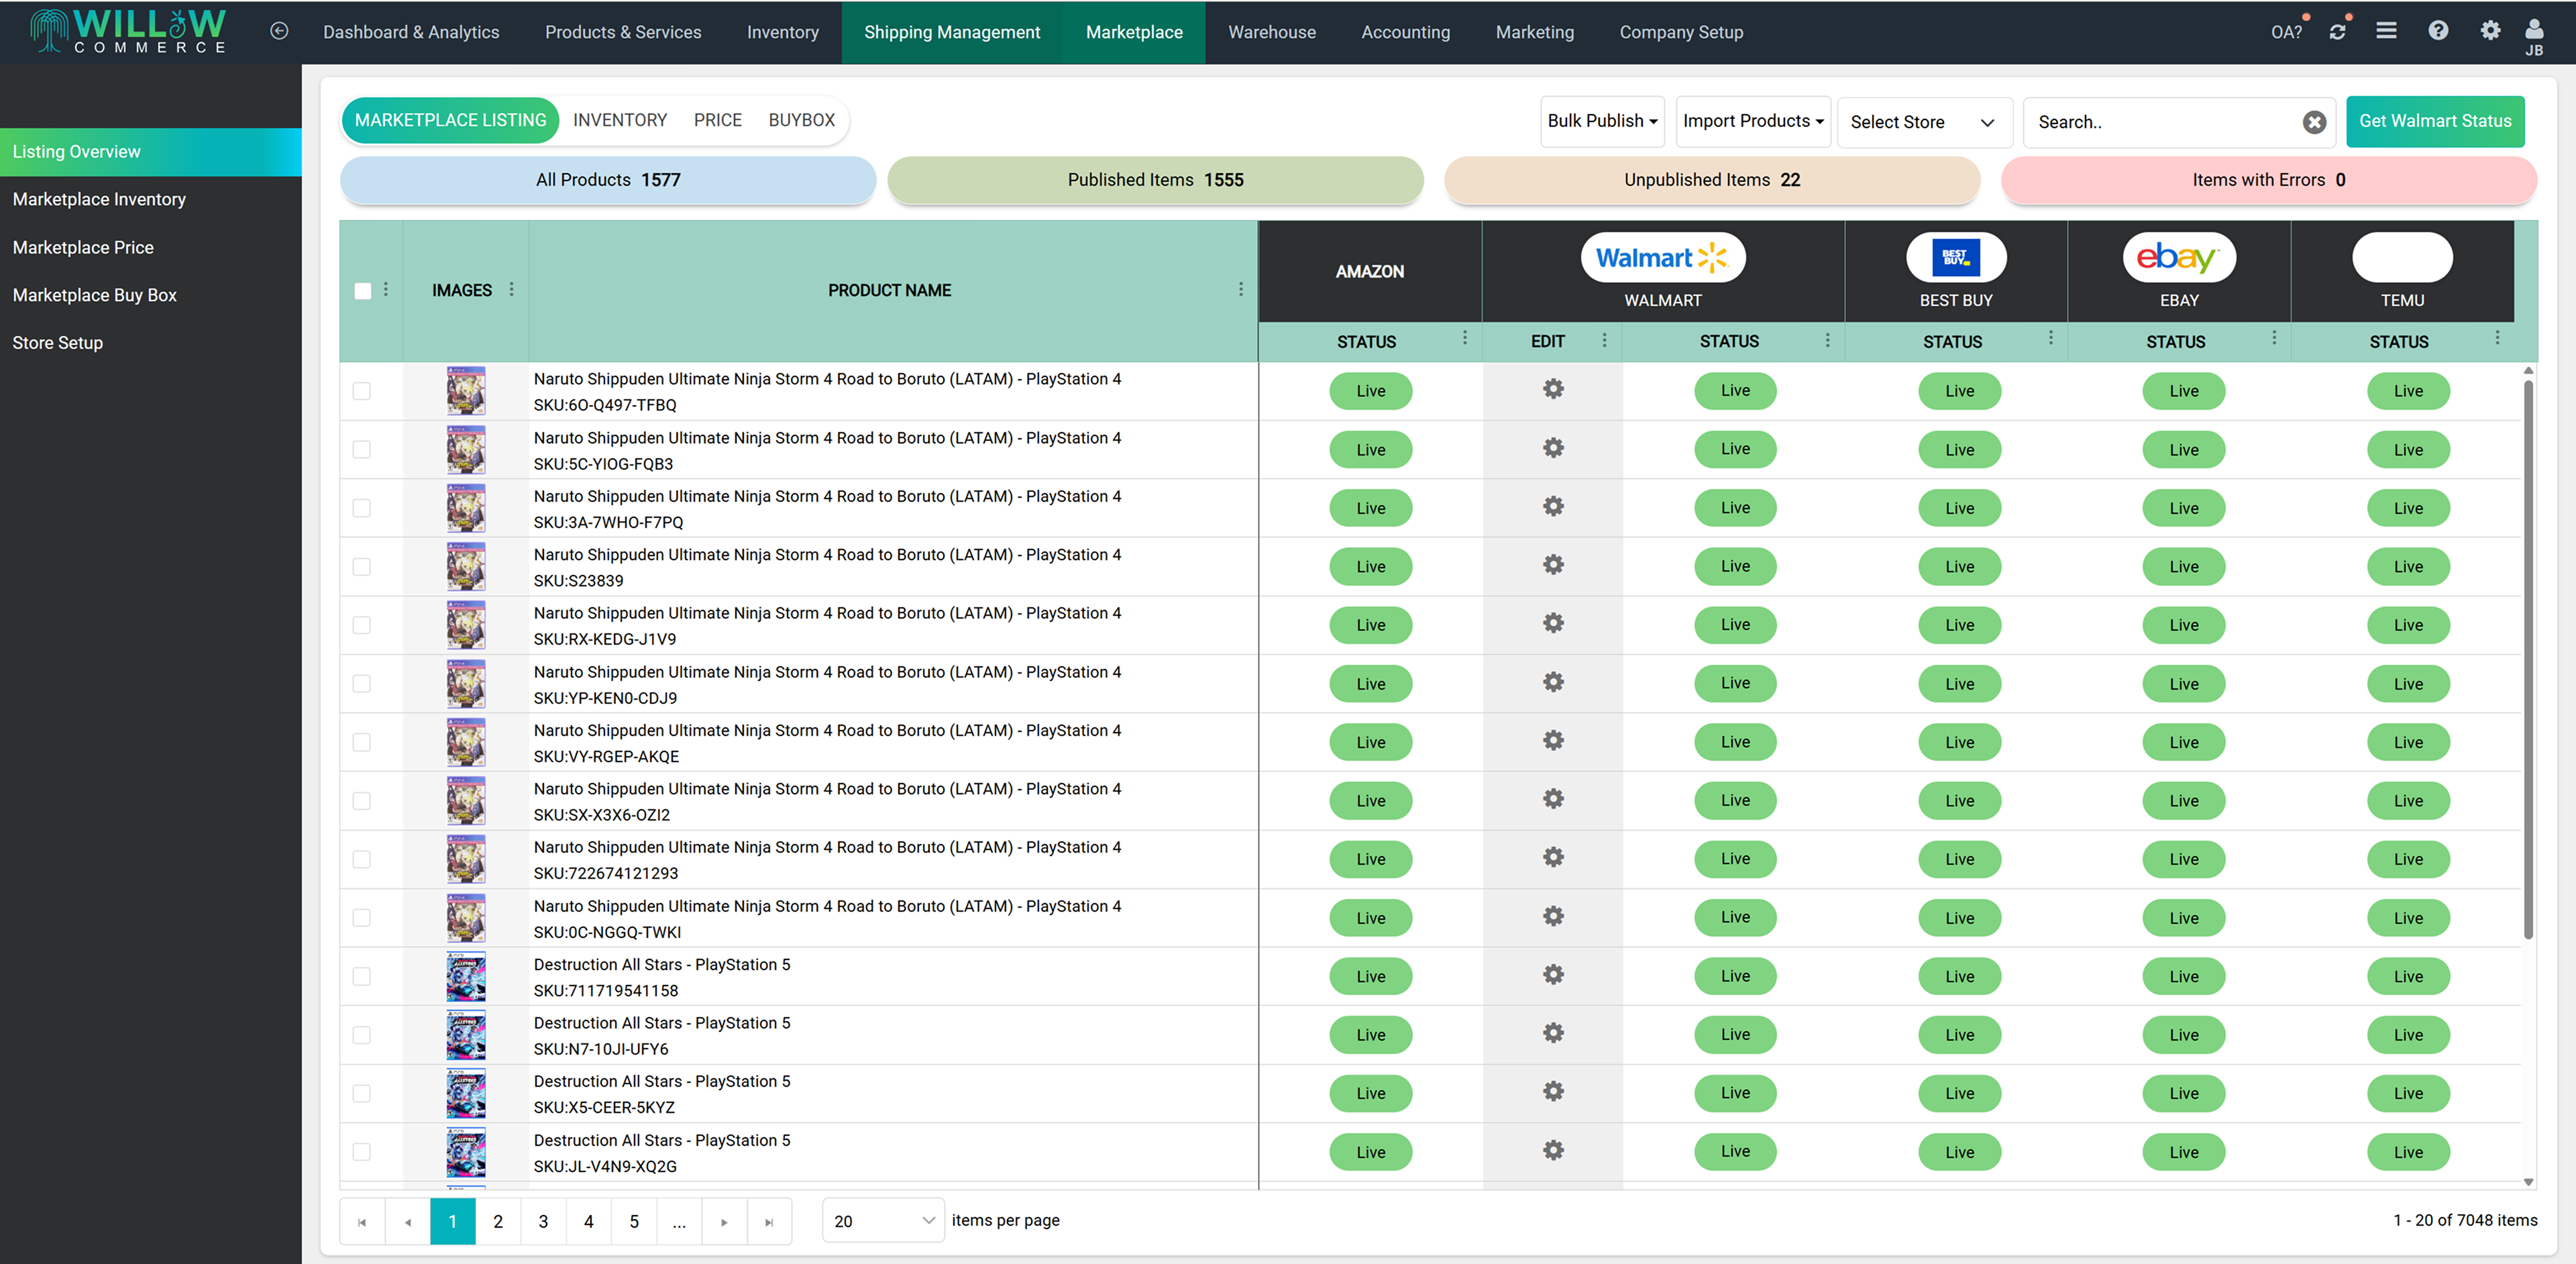This screenshot has width=2576, height=1264.
Task: Clear search with the X icon
Action: (2314, 122)
